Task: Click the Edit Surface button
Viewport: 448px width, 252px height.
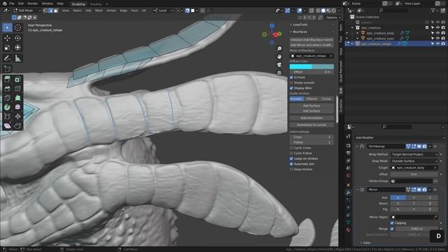Action: coord(311,111)
